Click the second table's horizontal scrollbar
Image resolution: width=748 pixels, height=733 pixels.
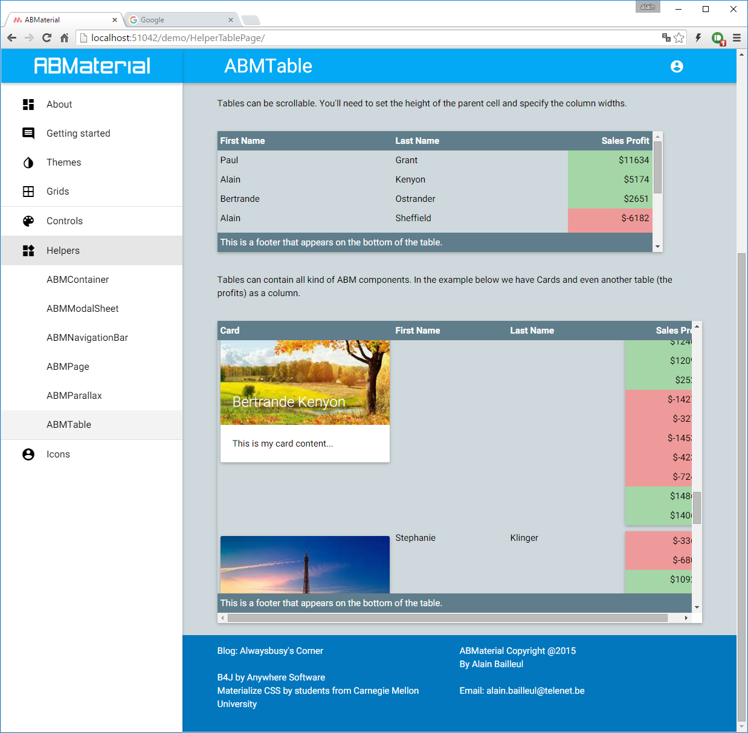pos(447,618)
